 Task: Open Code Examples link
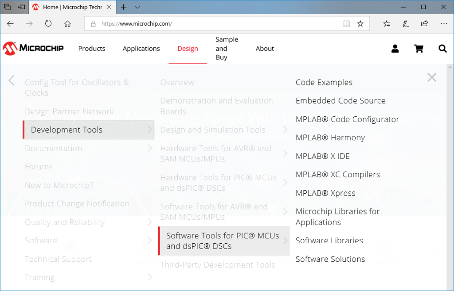coord(324,82)
